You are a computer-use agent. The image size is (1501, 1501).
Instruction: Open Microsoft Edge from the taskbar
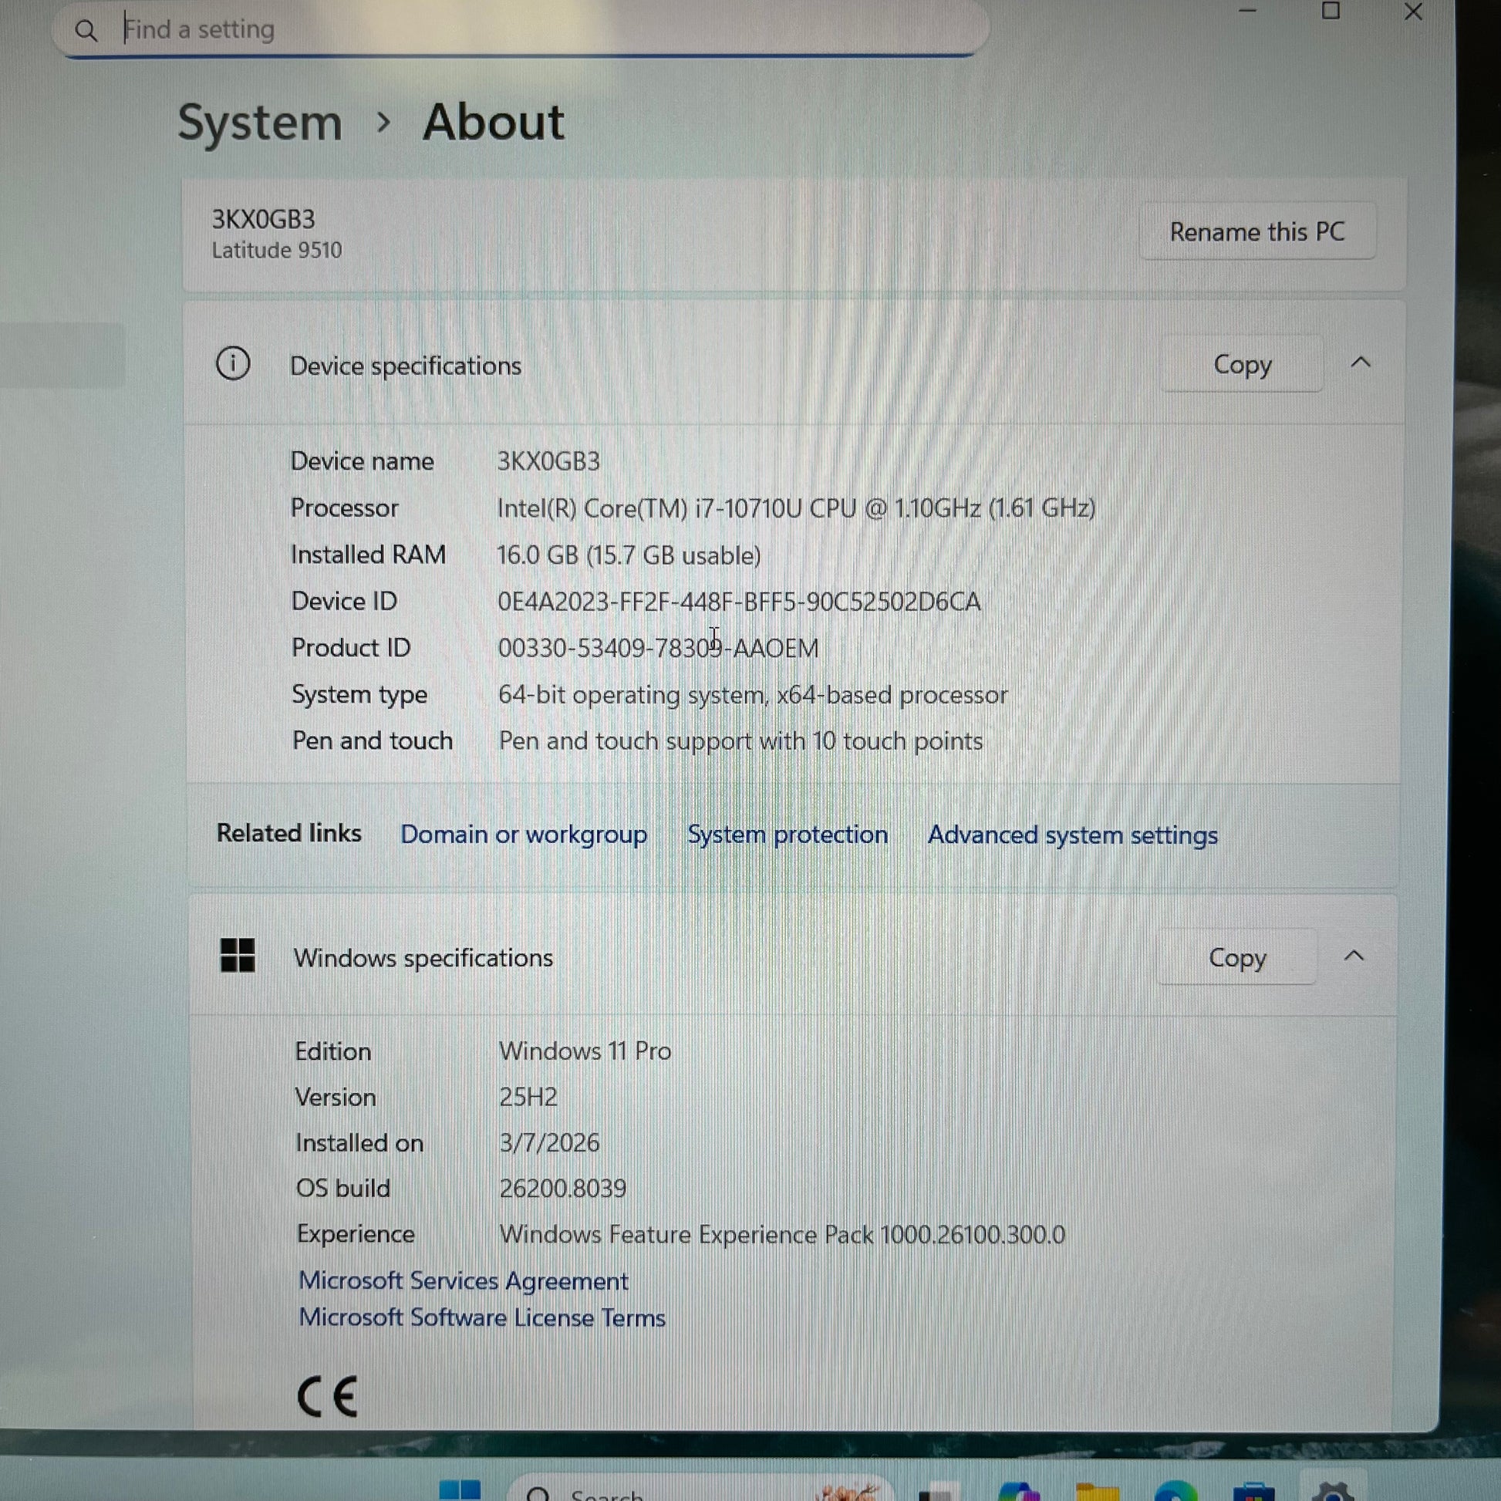pyautogui.click(x=1175, y=1493)
